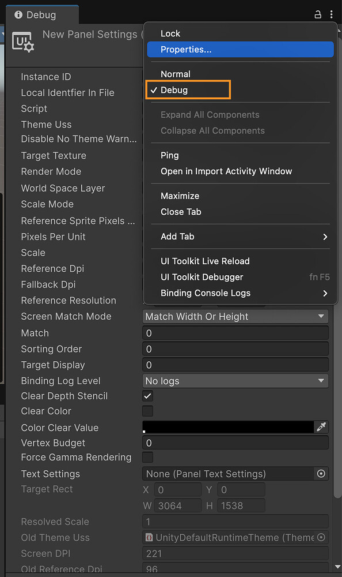Click the Color Clear Value color swatch
This screenshot has width=342, height=577.
pyautogui.click(x=227, y=427)
